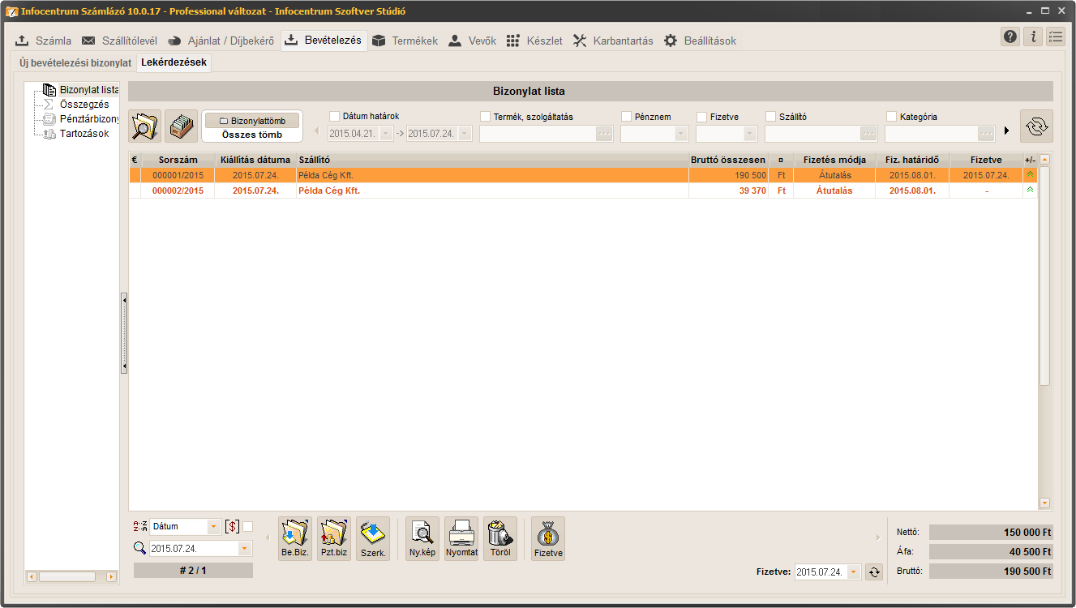
Task: Click the ¤ currency column header
Action: point(780,160)
